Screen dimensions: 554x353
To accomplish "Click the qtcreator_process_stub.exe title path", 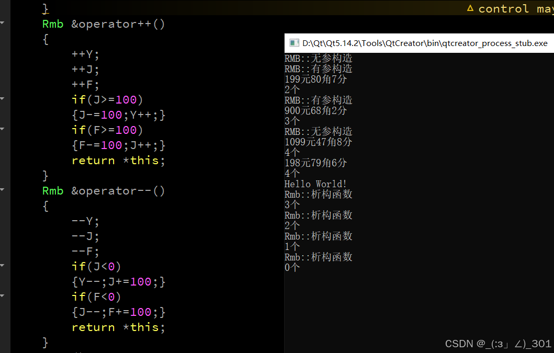I will (425, 43).
